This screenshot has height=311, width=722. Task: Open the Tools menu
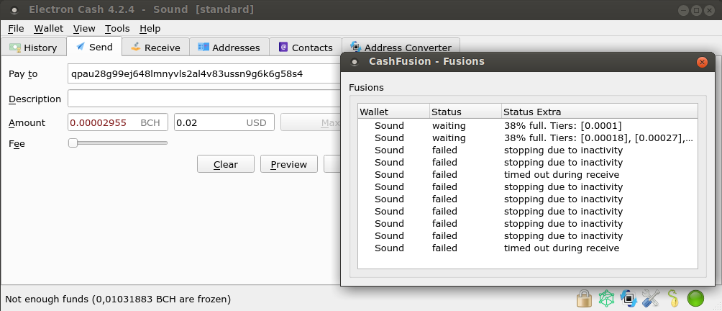coord(117,29)
